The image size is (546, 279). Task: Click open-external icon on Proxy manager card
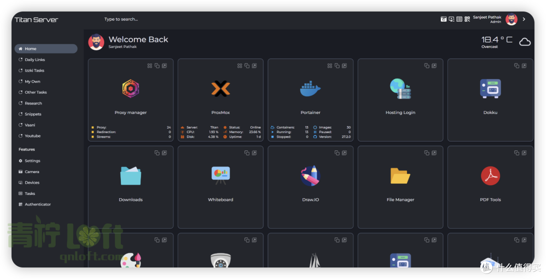coord(164,66)
